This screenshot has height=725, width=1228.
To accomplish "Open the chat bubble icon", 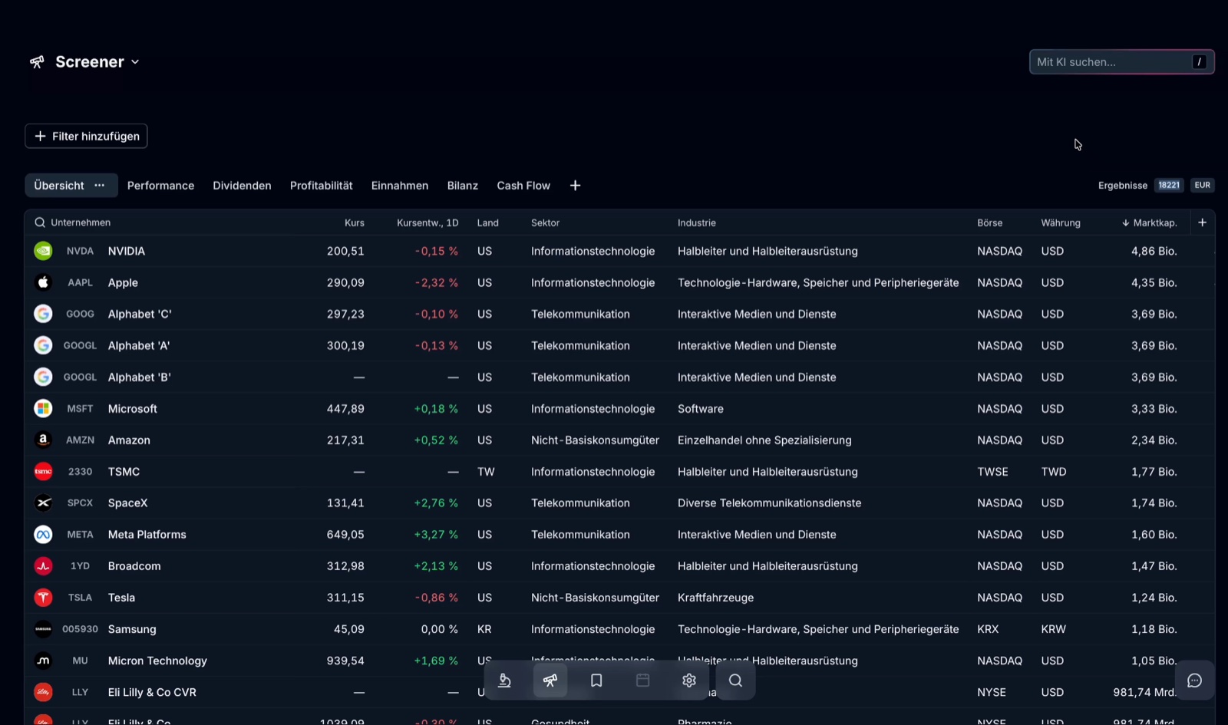I will [x=1195, y=681].
